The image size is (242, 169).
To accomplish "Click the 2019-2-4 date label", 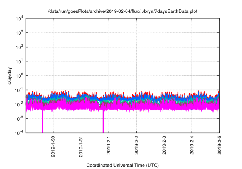I will pos(192,145).
